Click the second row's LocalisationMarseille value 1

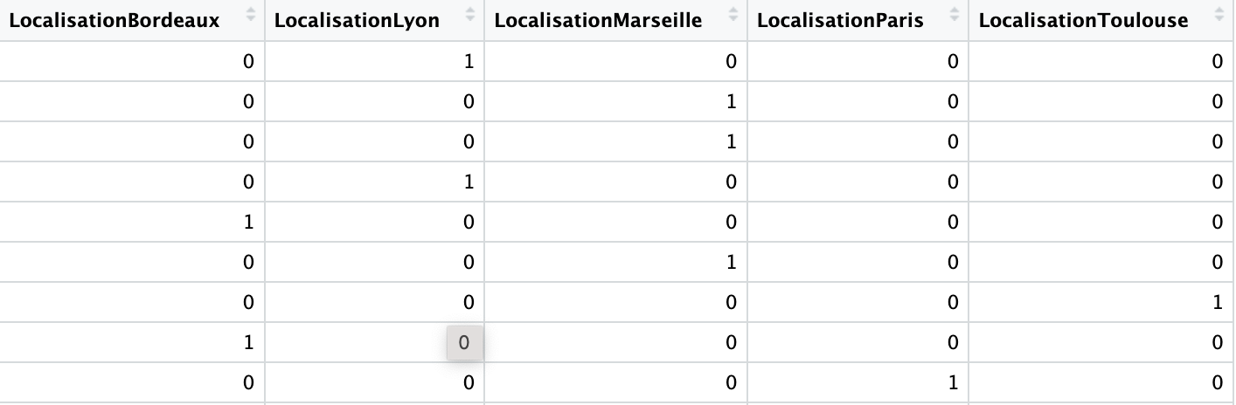(x=732, y=101)
